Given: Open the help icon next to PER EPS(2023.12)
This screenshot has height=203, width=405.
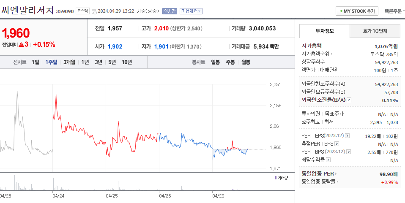Looking at the screenshot, I should (x=348, y=135).
